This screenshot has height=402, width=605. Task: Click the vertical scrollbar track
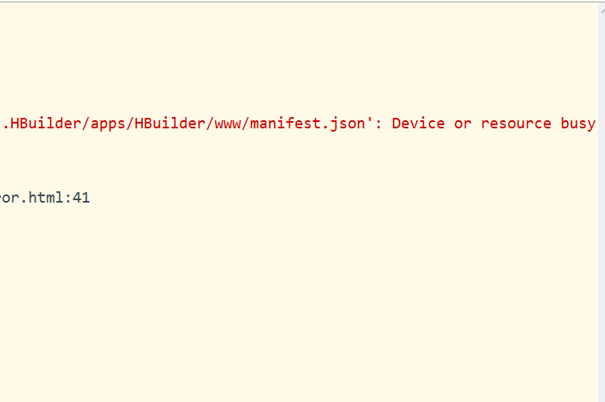[602, 201]
